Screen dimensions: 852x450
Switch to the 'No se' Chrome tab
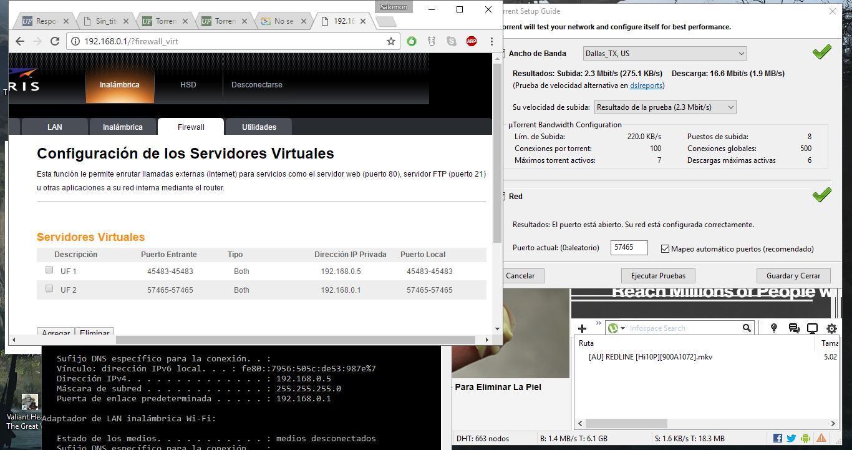[284, 21]
